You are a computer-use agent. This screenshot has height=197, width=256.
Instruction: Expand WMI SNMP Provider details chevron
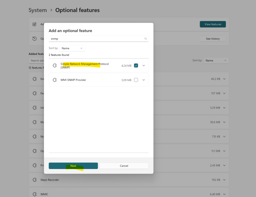click(144, 80)
